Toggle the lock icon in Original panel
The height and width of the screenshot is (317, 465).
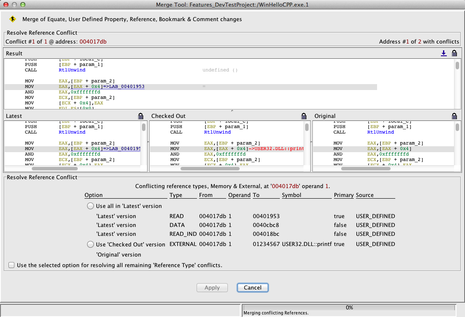(x=454, y=116)
